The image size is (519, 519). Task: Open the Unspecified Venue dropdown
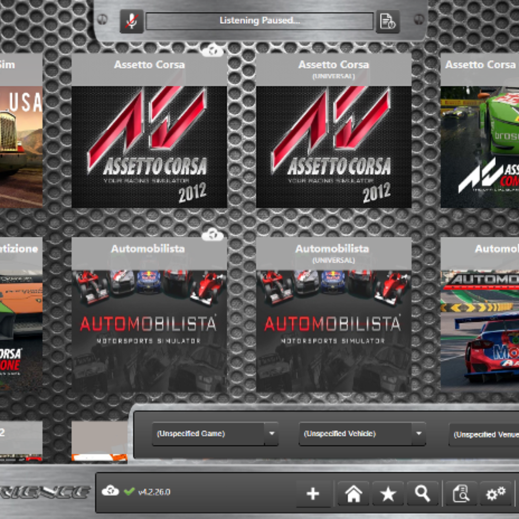point(483,434)
